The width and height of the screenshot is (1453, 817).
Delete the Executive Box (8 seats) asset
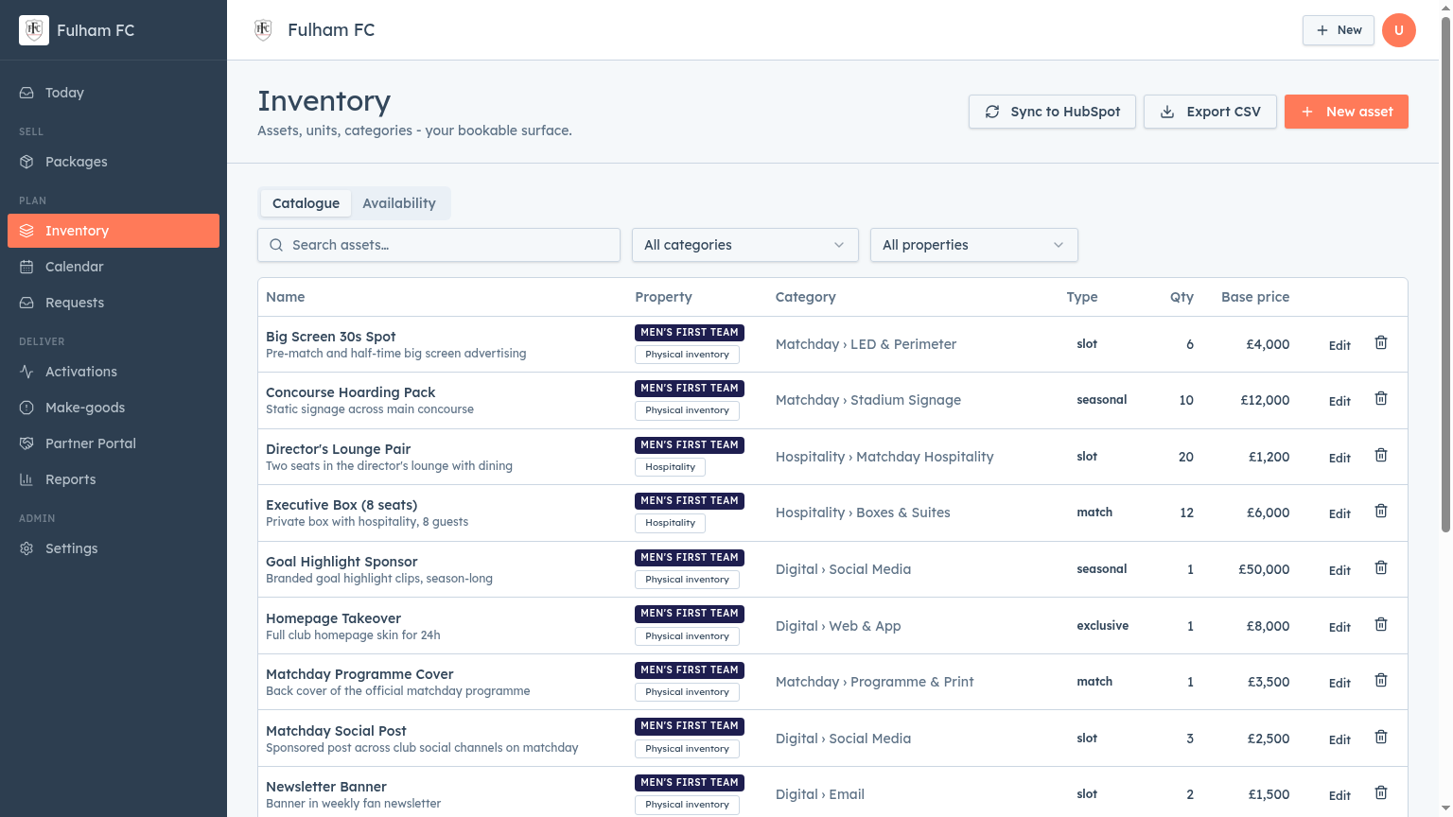[x=1381, y=512]
